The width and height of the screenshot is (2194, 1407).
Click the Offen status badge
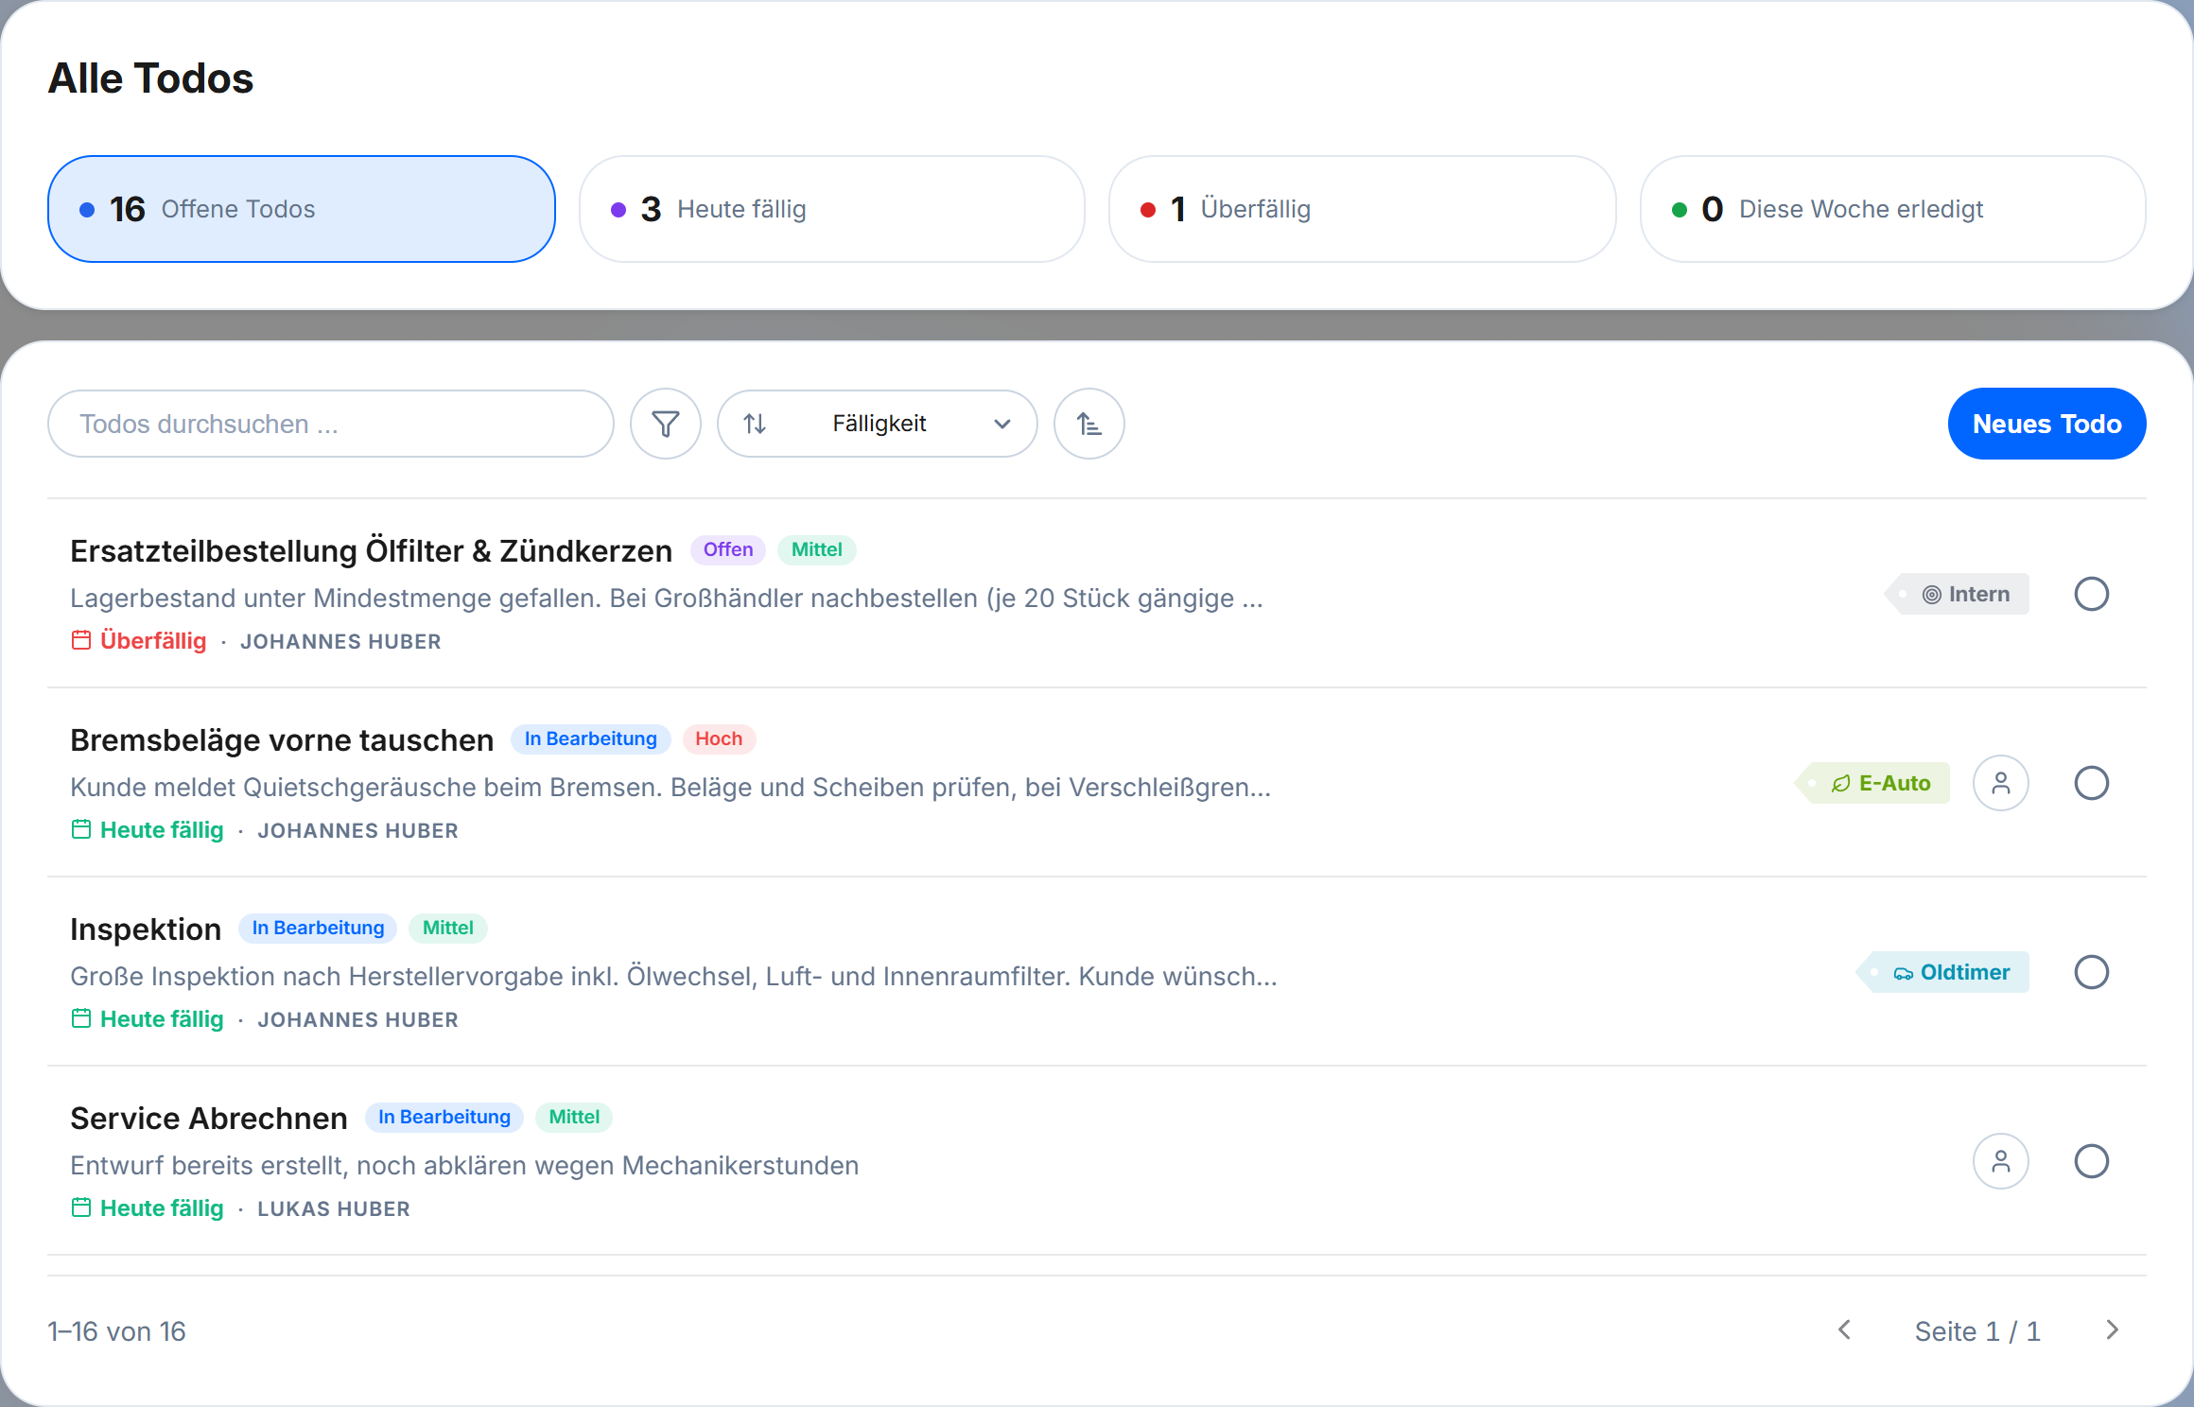728,549
